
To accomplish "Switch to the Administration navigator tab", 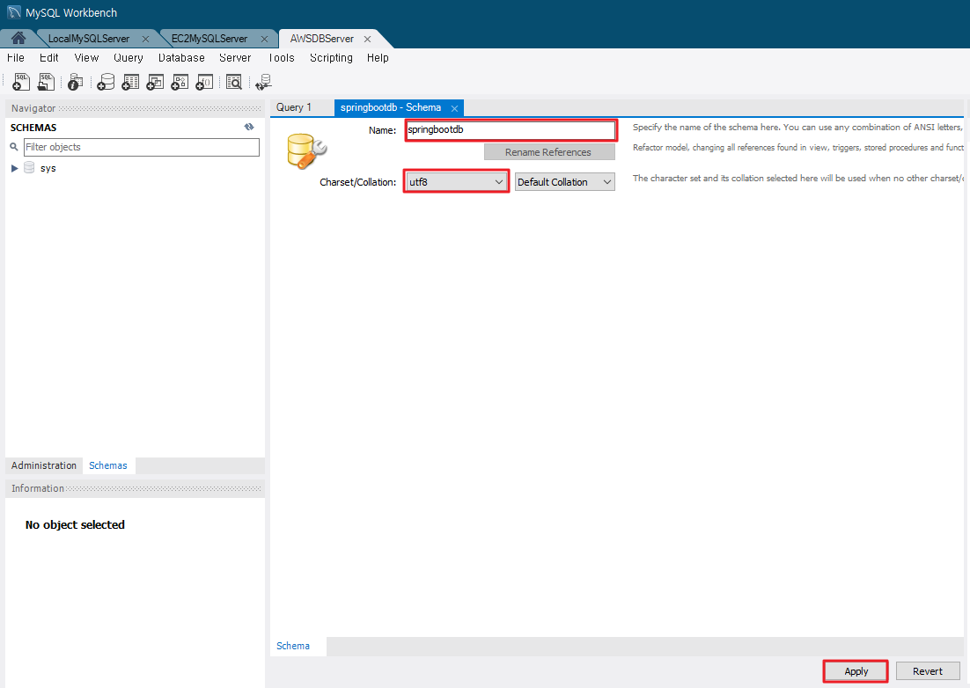I will coord(44,465).
